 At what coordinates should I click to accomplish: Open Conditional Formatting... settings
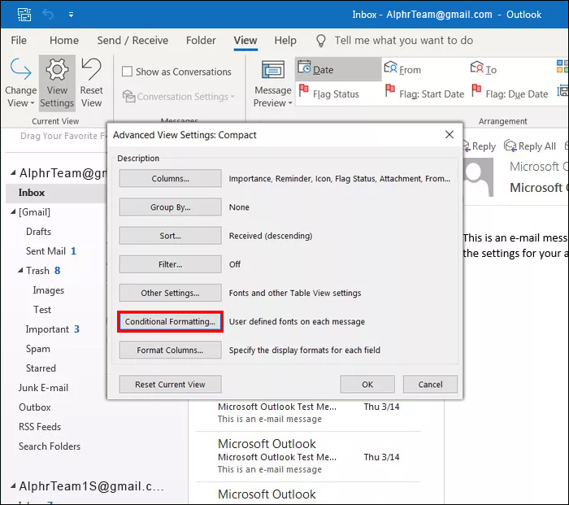point(170,321)
